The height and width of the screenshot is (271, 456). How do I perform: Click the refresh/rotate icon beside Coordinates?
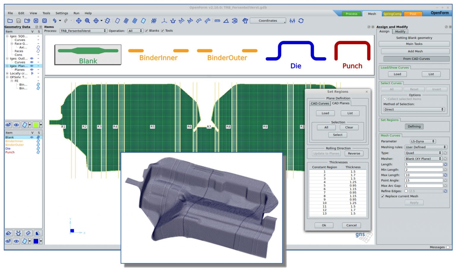click(301, 21)
